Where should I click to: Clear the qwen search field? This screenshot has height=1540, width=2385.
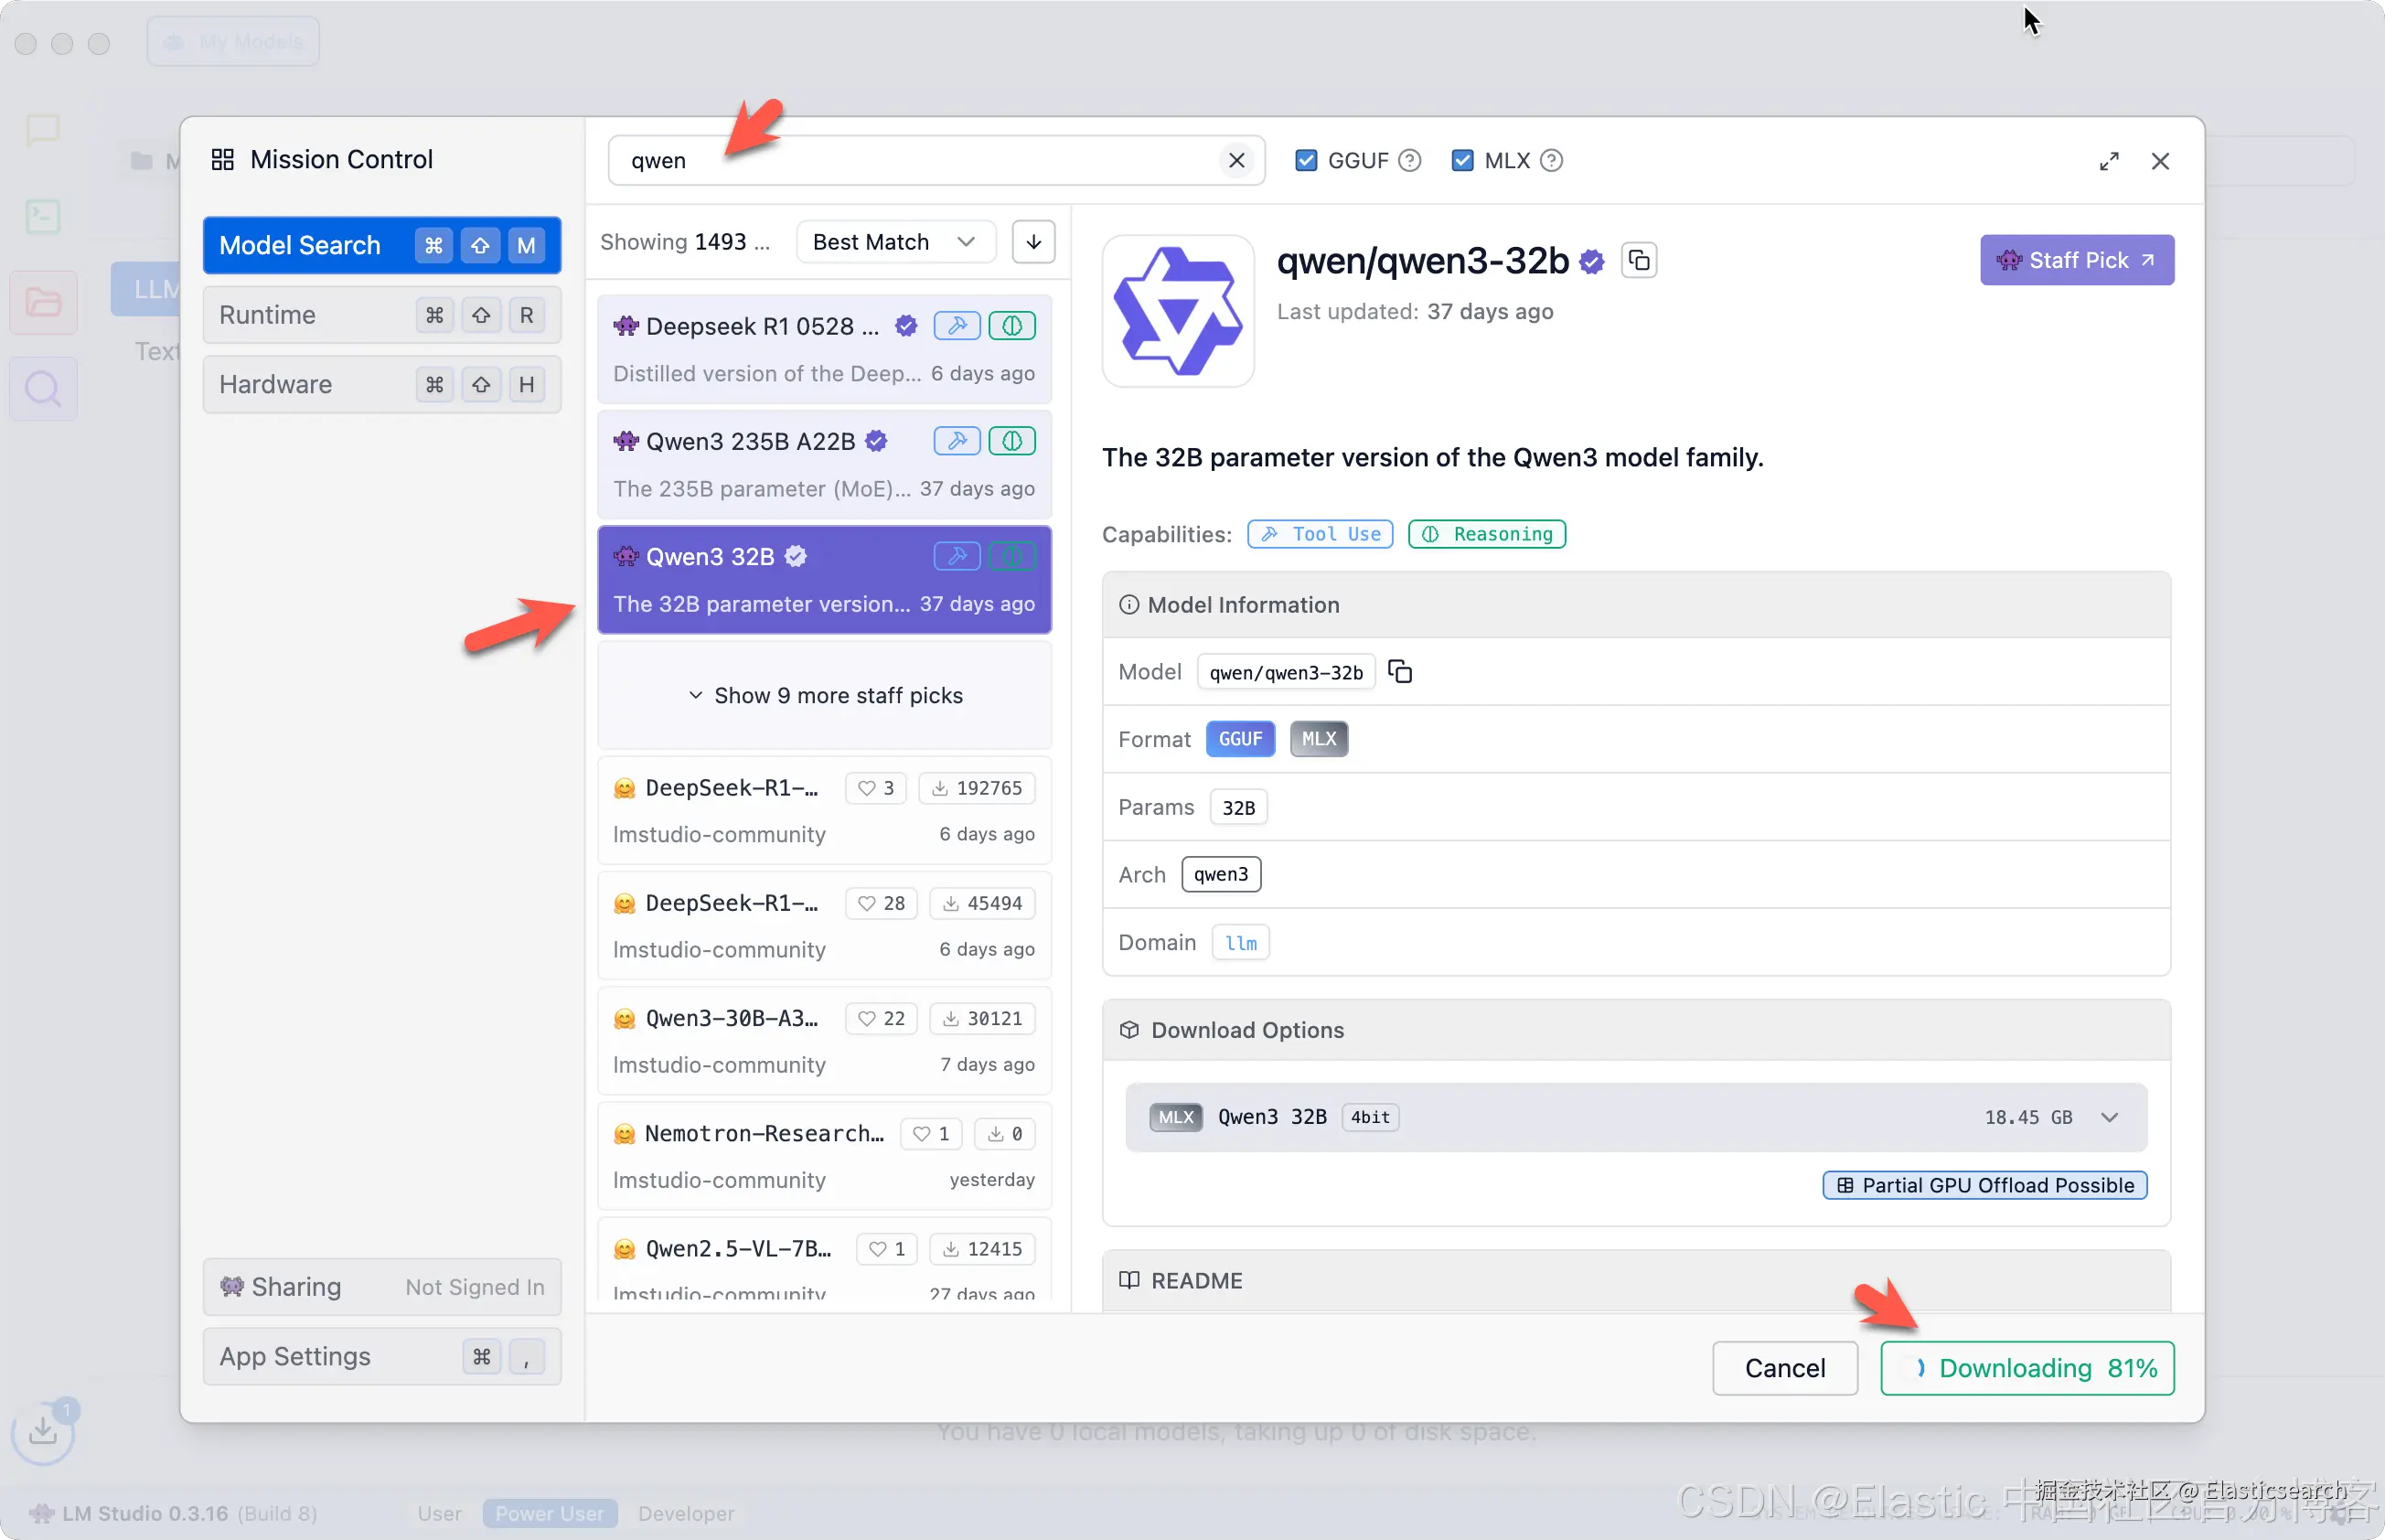pos(1236,160)
